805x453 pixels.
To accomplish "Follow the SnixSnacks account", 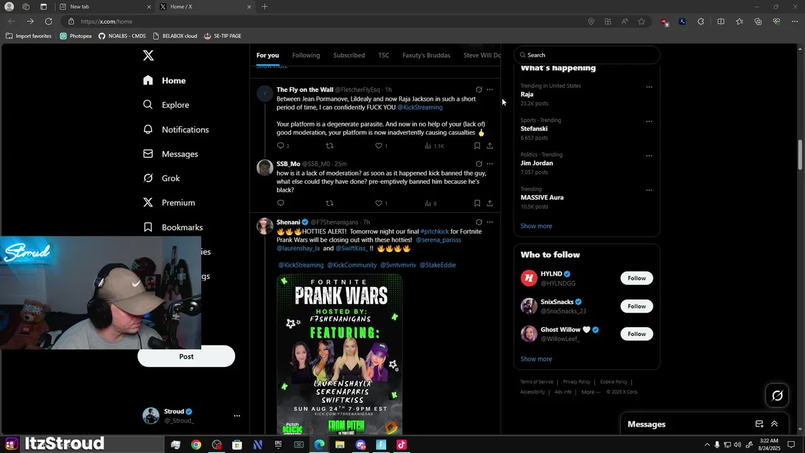I will pos(636,306).
